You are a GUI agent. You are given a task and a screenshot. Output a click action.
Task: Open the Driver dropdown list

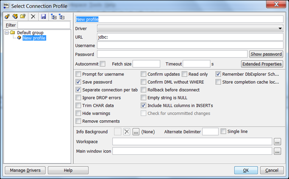click(280, 28)
